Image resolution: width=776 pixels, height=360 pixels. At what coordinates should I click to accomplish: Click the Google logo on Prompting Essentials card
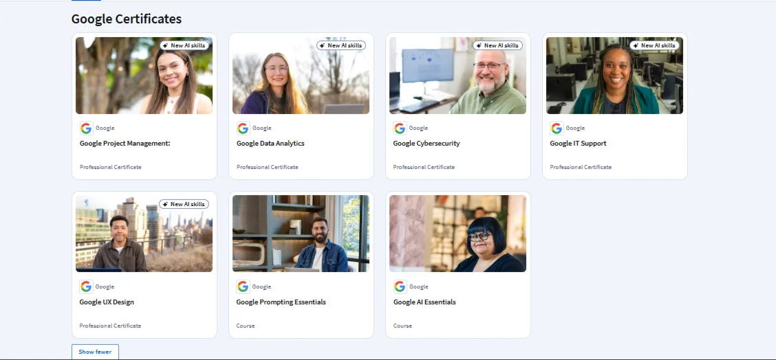(x=243, y=286)
